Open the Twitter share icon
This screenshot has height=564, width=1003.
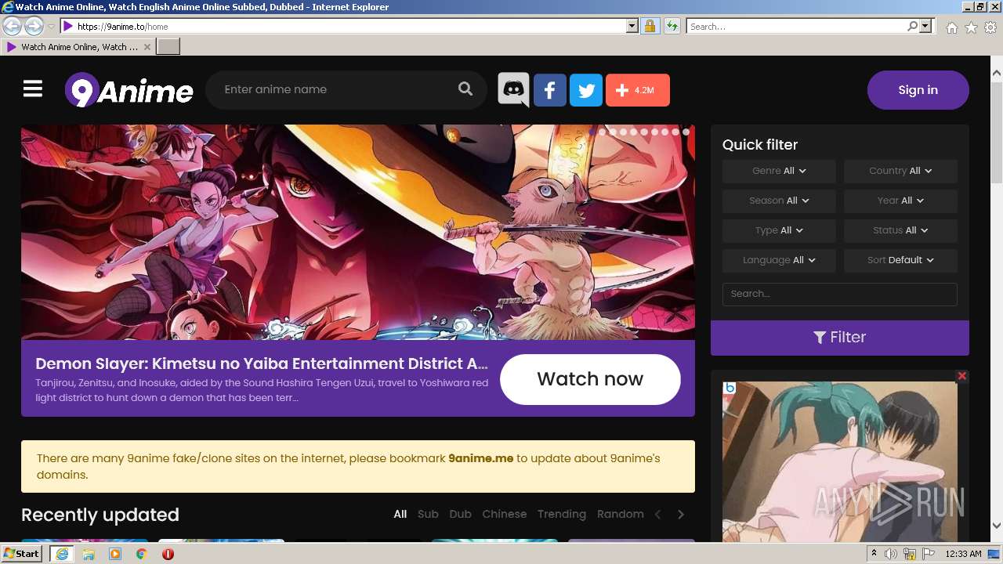[x=586, y=90]
